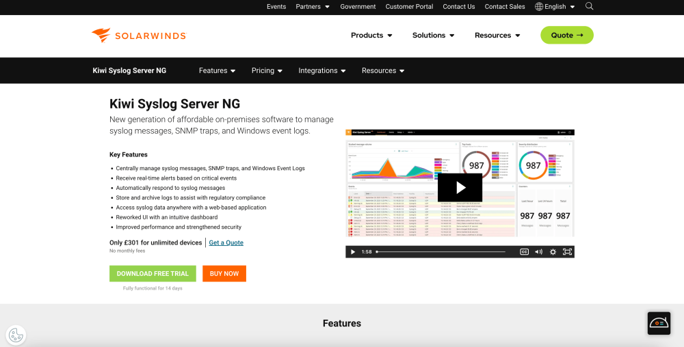Click 'Receive real-time alerts' bullet
Image resolution: width=684 pixels, height=347 pixels.
[176, 178]
